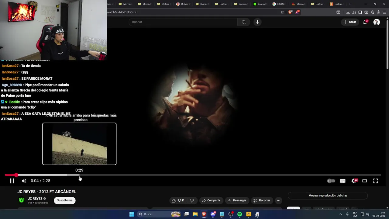Screen dimensions: 389x219
Task: Open Rockstar Games Launcher taskbar icon
Action: pyautogui.click(x=248, y=214)
